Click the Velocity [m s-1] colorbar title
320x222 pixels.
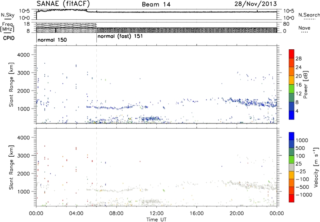(x=316, y=167)
